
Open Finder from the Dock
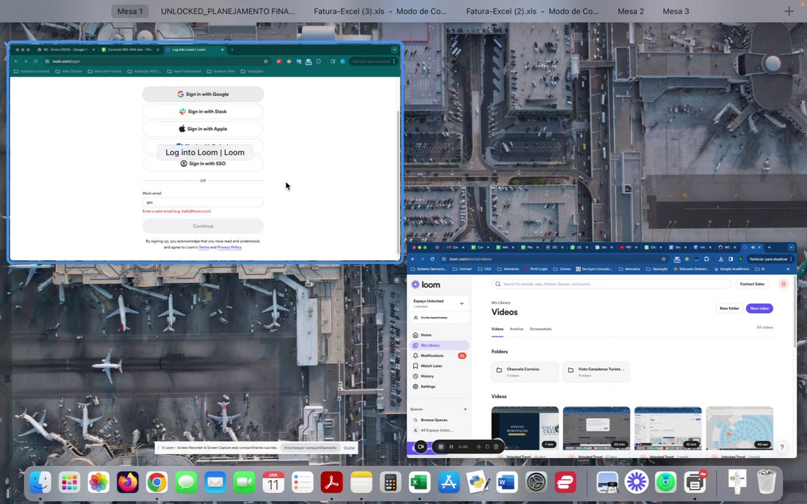(41, 483)
